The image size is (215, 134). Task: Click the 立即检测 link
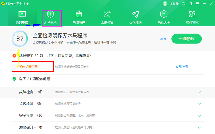coord(182,67)
